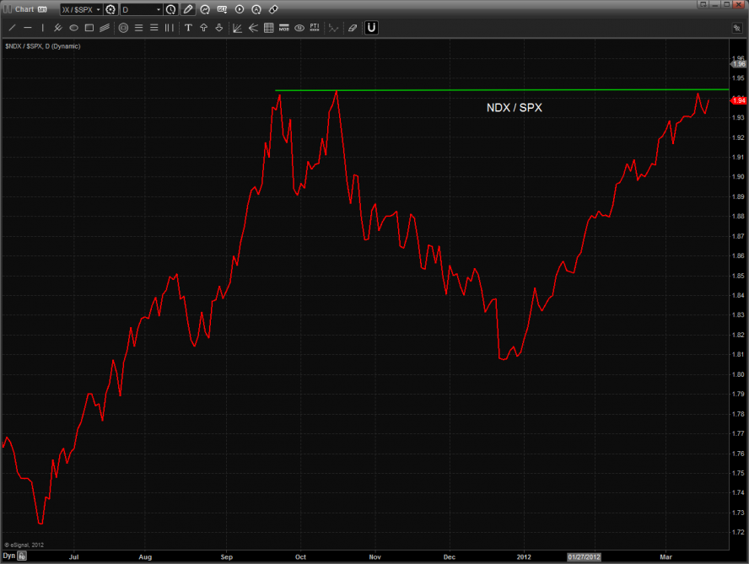Image resolution: width=749 pixels, height=564 pixels.
Task: Insert an up arrow marker
Action: [x=203, y=28]
